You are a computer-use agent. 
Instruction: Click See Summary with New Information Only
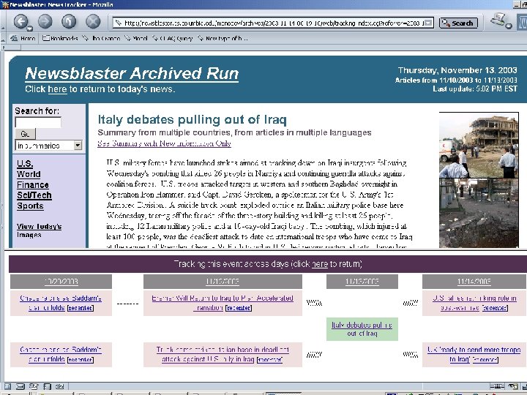[164, 143]
